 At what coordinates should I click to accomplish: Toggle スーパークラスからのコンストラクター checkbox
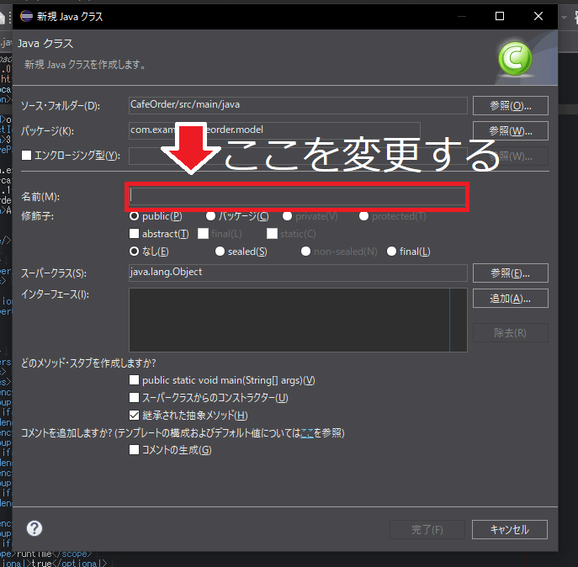coord(135,398)
